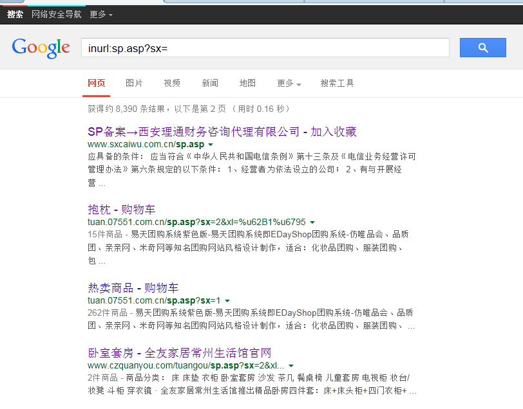Click URL tuan.07551.com.cn/sp.asp?sx=1
Image resolution: width=523 pixels, height=409 pixels.
[154, 300]
